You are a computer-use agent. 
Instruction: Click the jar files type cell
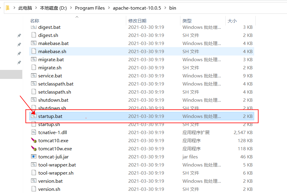(x=190, y=157)
